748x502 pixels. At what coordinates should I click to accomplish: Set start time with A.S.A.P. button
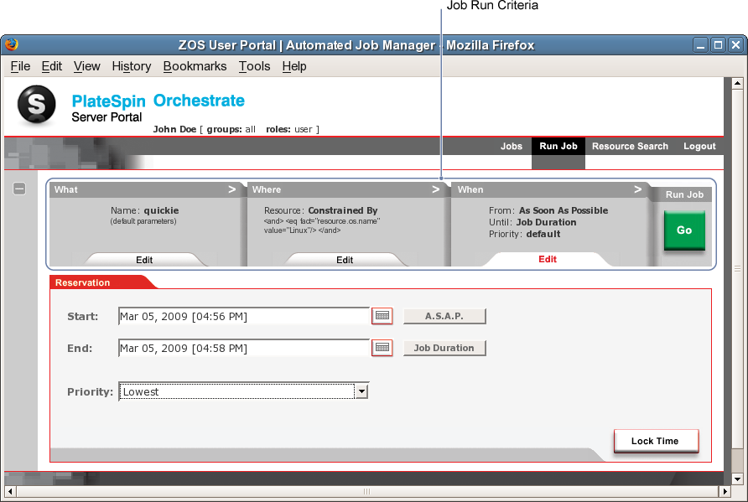tap(444, 316)
